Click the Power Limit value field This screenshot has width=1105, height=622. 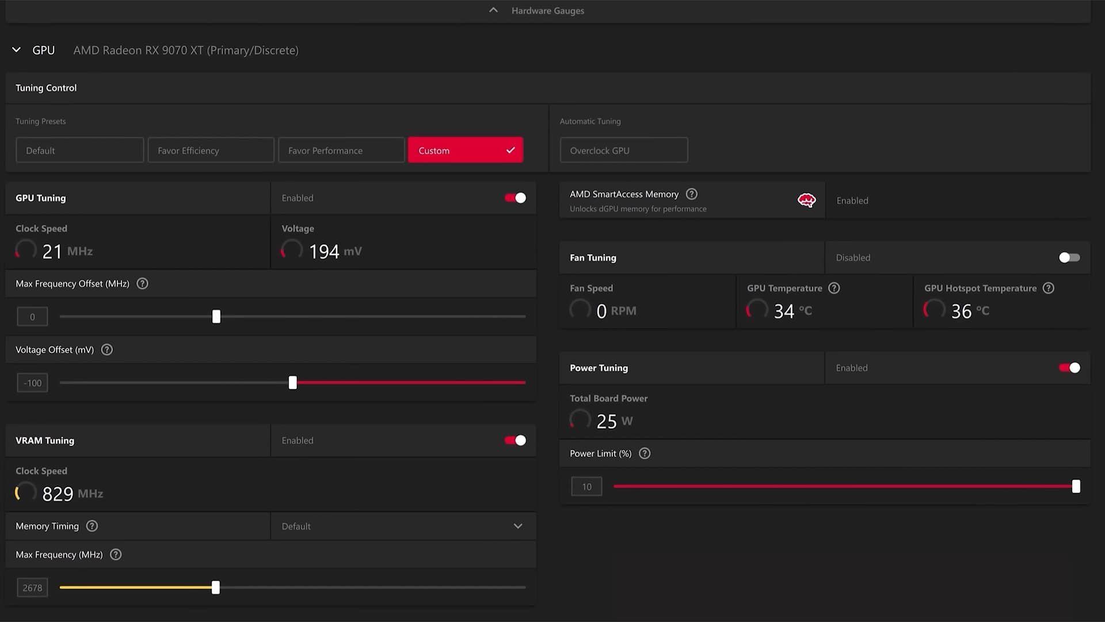pos(586,487)
